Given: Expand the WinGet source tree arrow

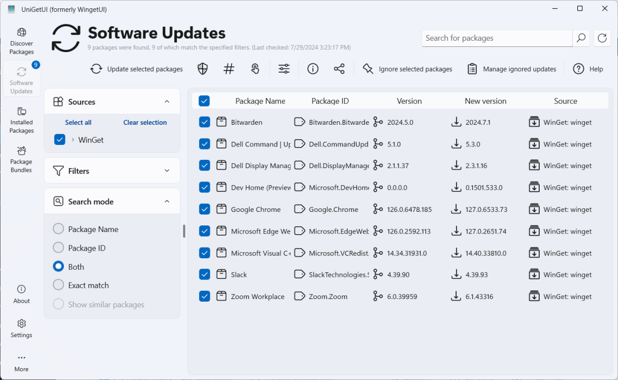Looking at the screenshot, I should click(73, 140).
